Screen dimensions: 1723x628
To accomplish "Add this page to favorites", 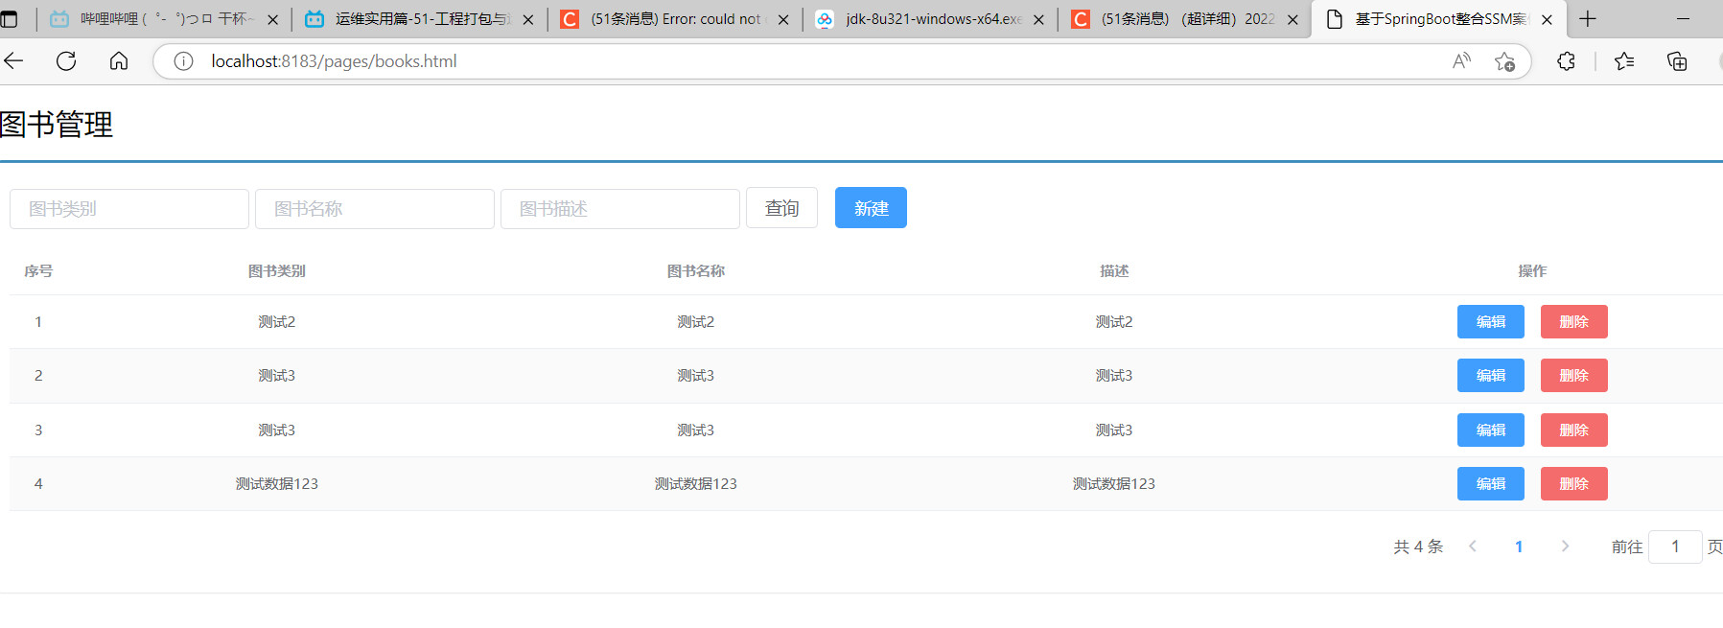I will click(1504, 61).
